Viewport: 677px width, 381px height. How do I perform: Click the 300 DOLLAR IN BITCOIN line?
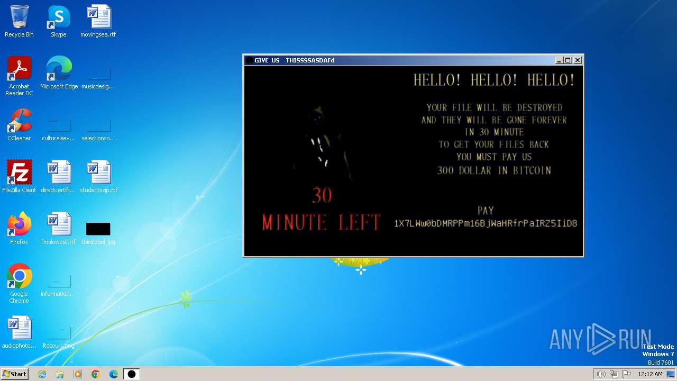tap(494, 170)
